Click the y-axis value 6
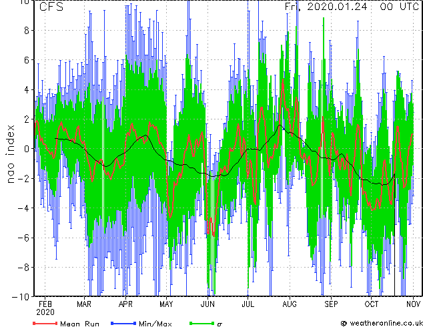 point(27,60)
